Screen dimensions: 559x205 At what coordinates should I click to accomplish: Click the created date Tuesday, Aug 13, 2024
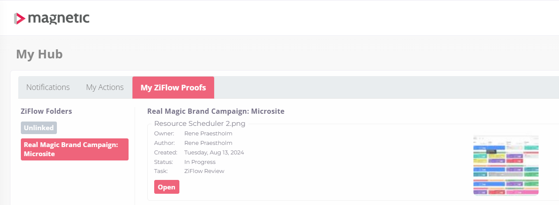coord(214,153)
